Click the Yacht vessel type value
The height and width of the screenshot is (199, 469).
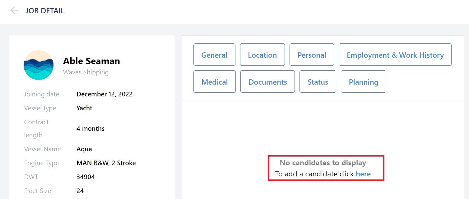(84, 108)
